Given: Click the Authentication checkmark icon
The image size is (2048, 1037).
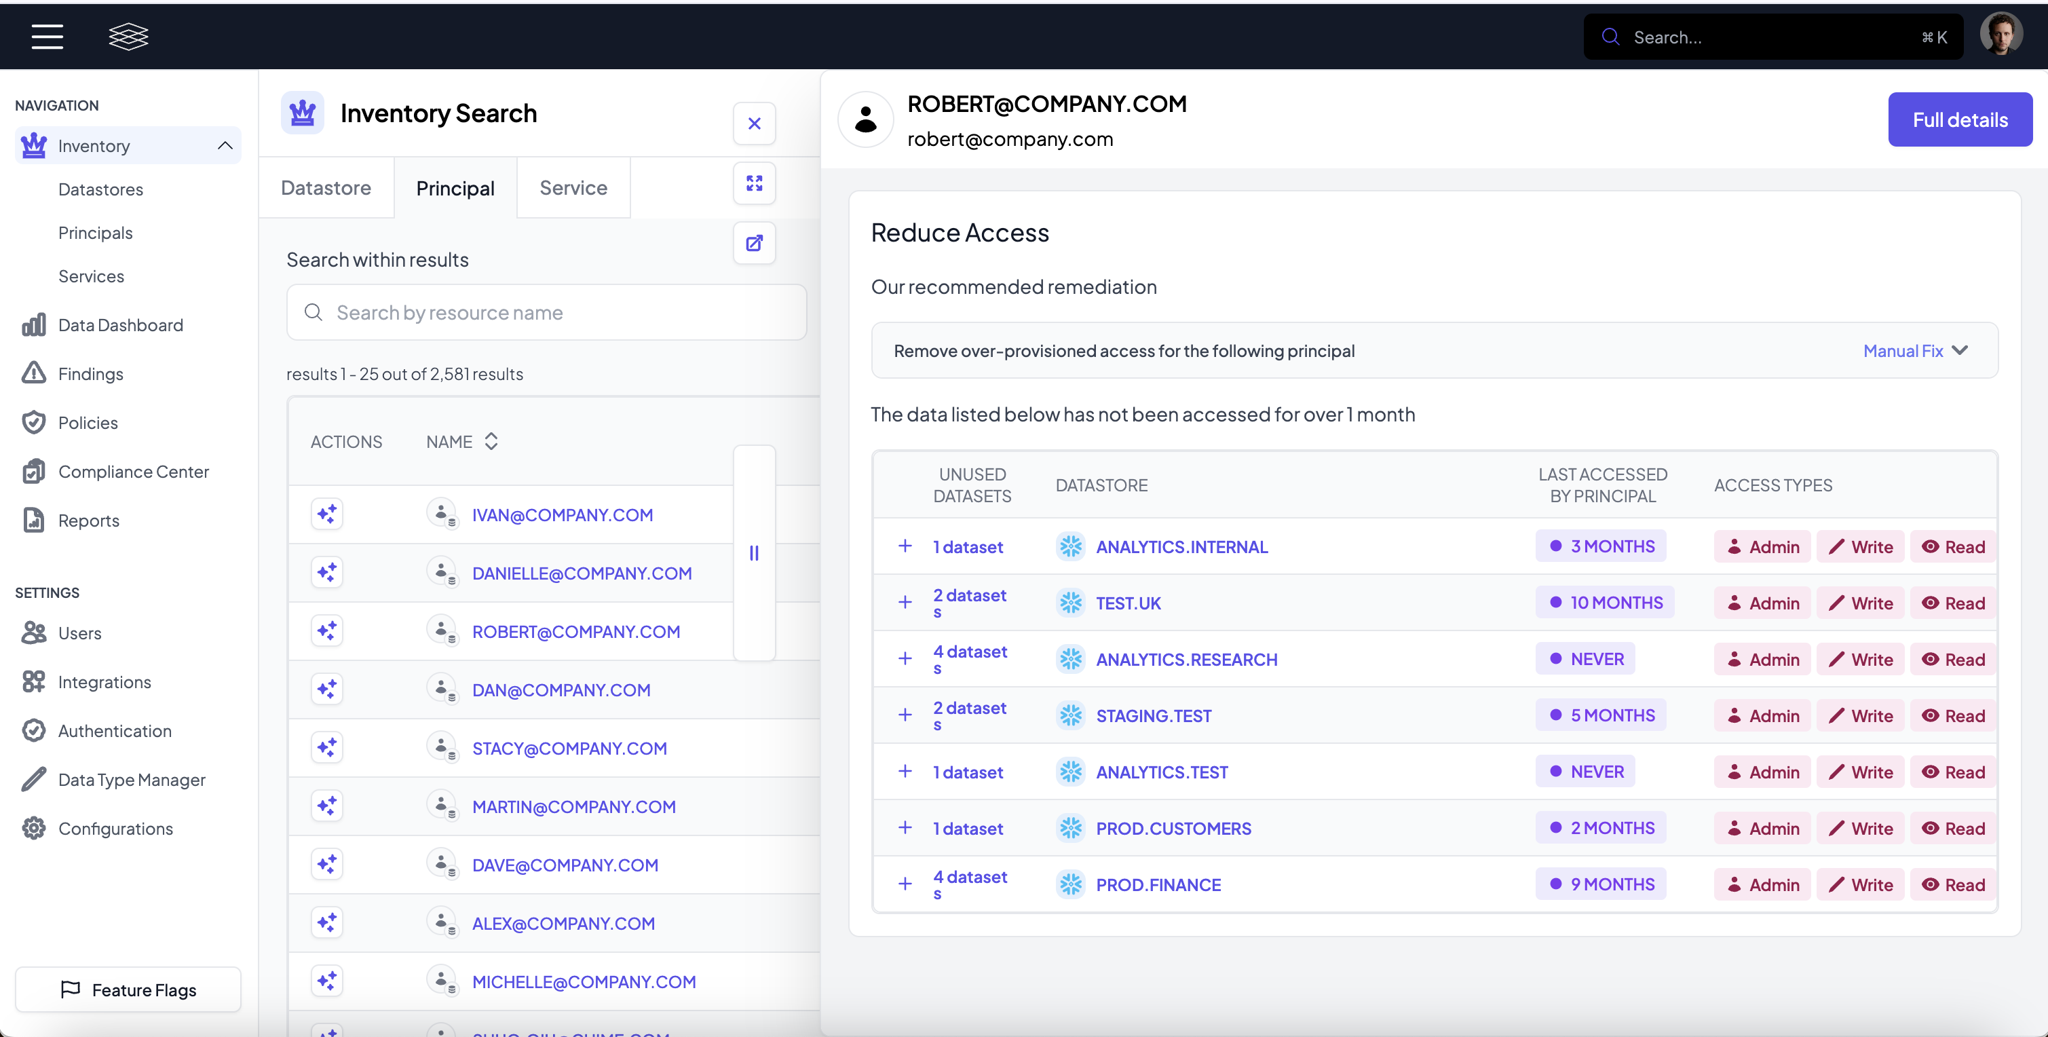Looking at the screenshot, I should tap(33, 730).
